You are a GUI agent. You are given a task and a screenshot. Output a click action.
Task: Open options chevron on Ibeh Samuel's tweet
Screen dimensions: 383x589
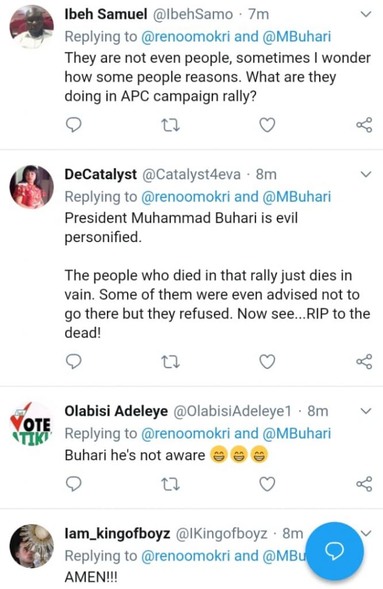pos(366,14)
